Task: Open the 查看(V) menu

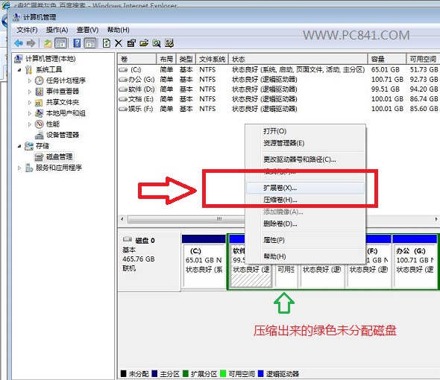Action: click(87, 30)
